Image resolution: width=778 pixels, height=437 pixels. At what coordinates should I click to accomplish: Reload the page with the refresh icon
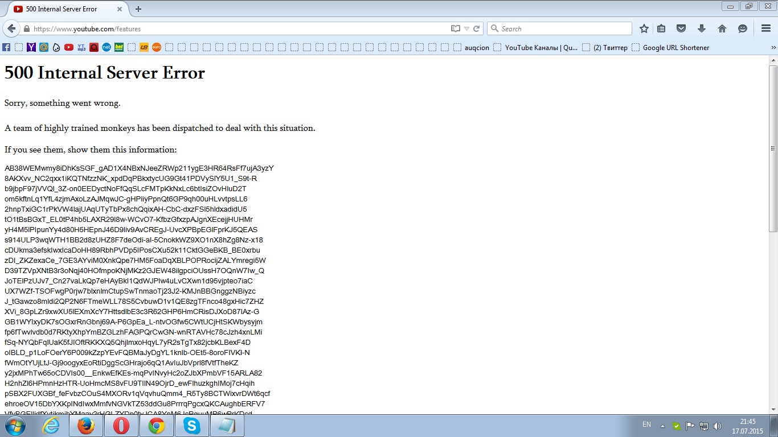coord(477,28)
